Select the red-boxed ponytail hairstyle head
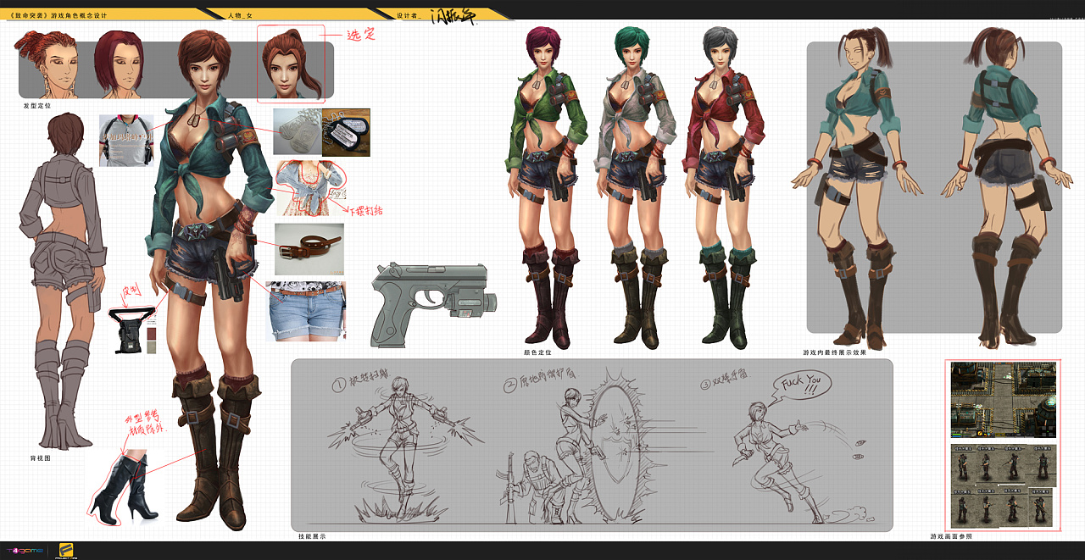This screenshot has height=560, width=1085. point(291,64)
